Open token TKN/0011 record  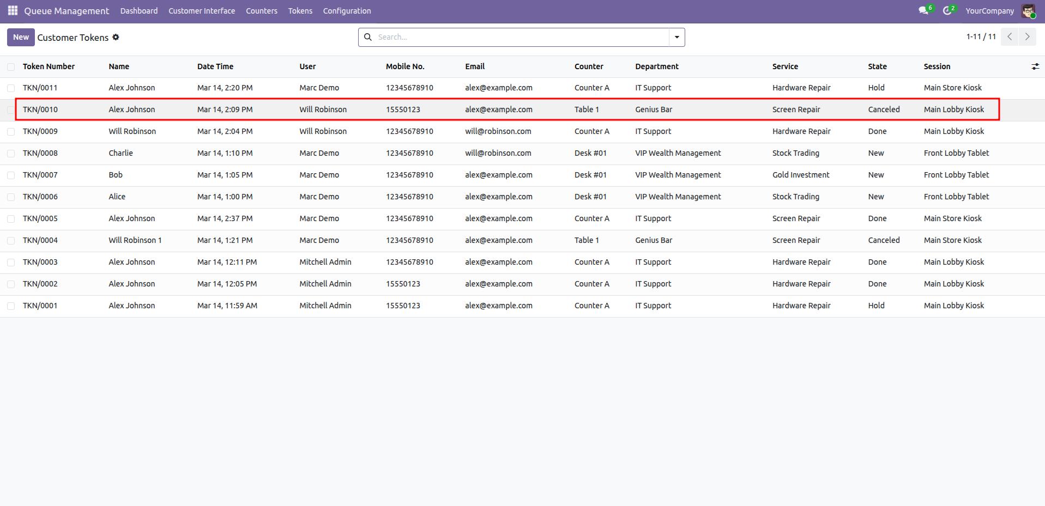click(40, 88)
